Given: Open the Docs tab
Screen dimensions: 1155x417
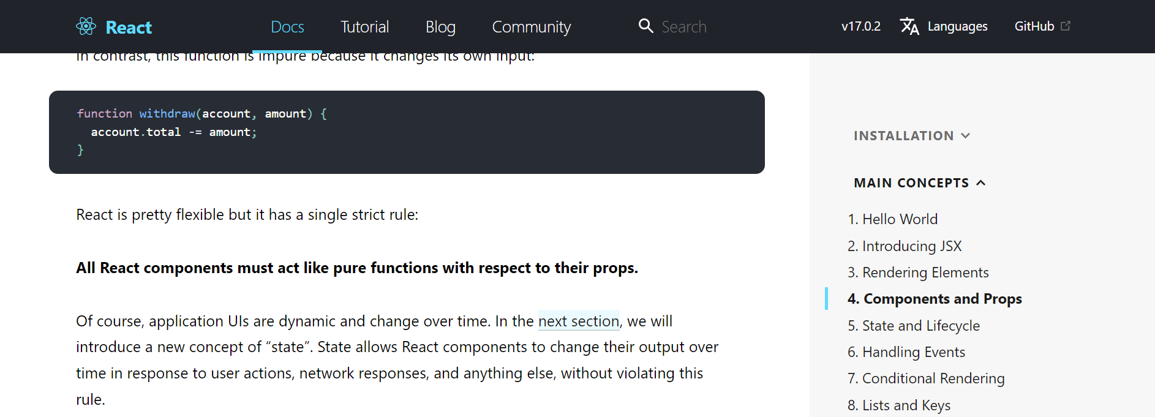Looking at the screenshot, I should [287, 27].
